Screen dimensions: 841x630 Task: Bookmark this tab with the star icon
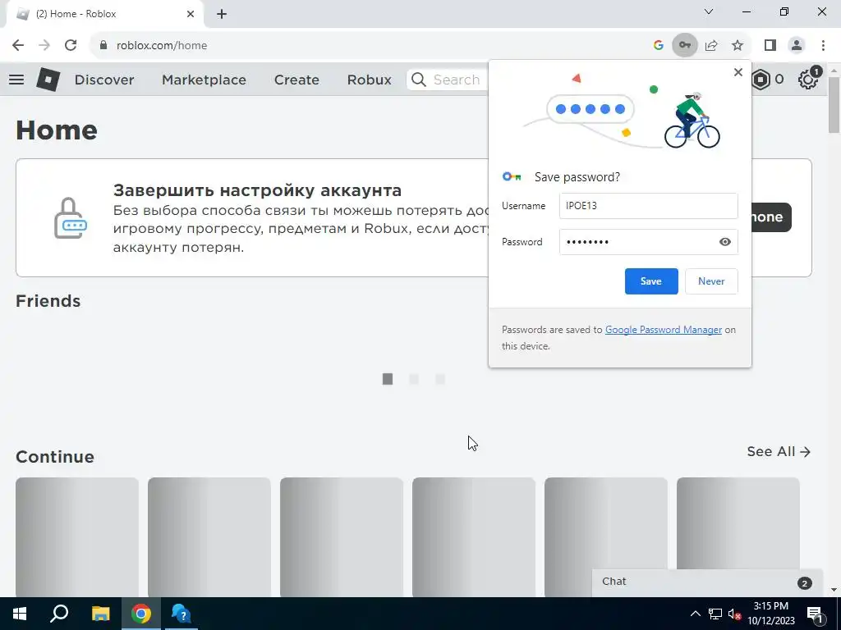click(738, 45)
